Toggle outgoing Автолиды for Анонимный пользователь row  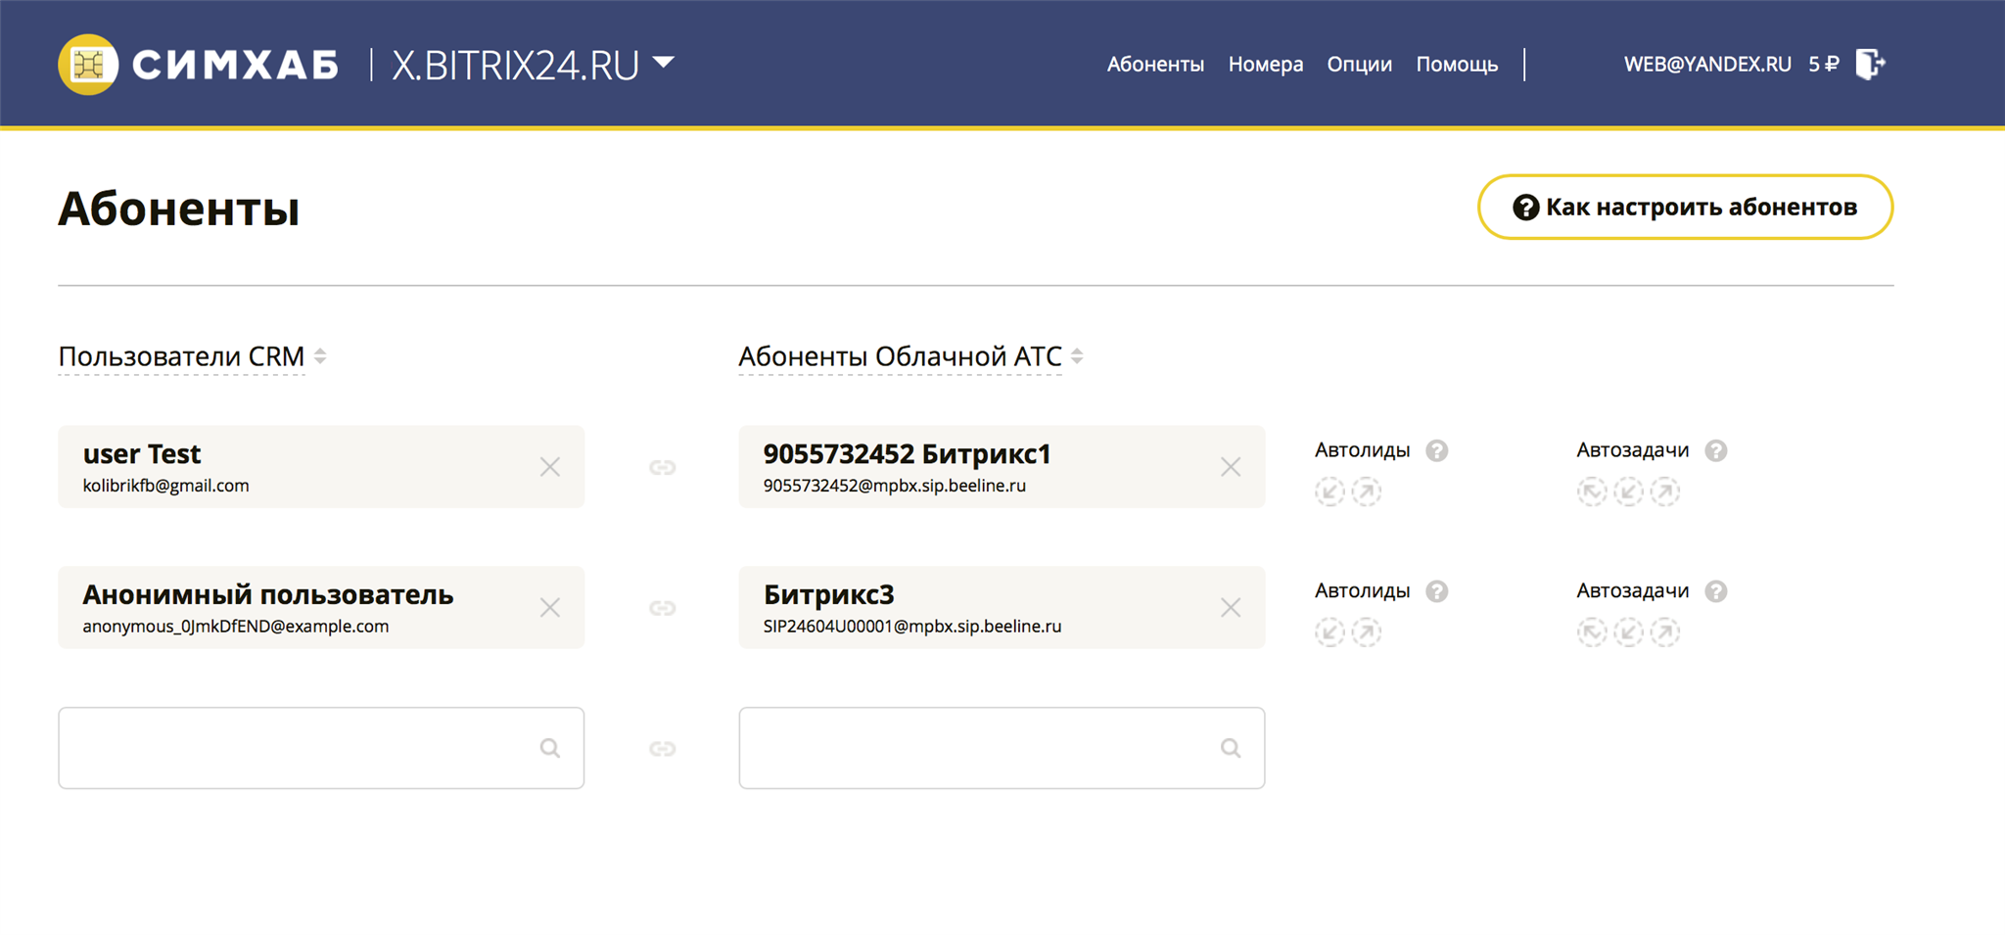[x=1367, y=632]
